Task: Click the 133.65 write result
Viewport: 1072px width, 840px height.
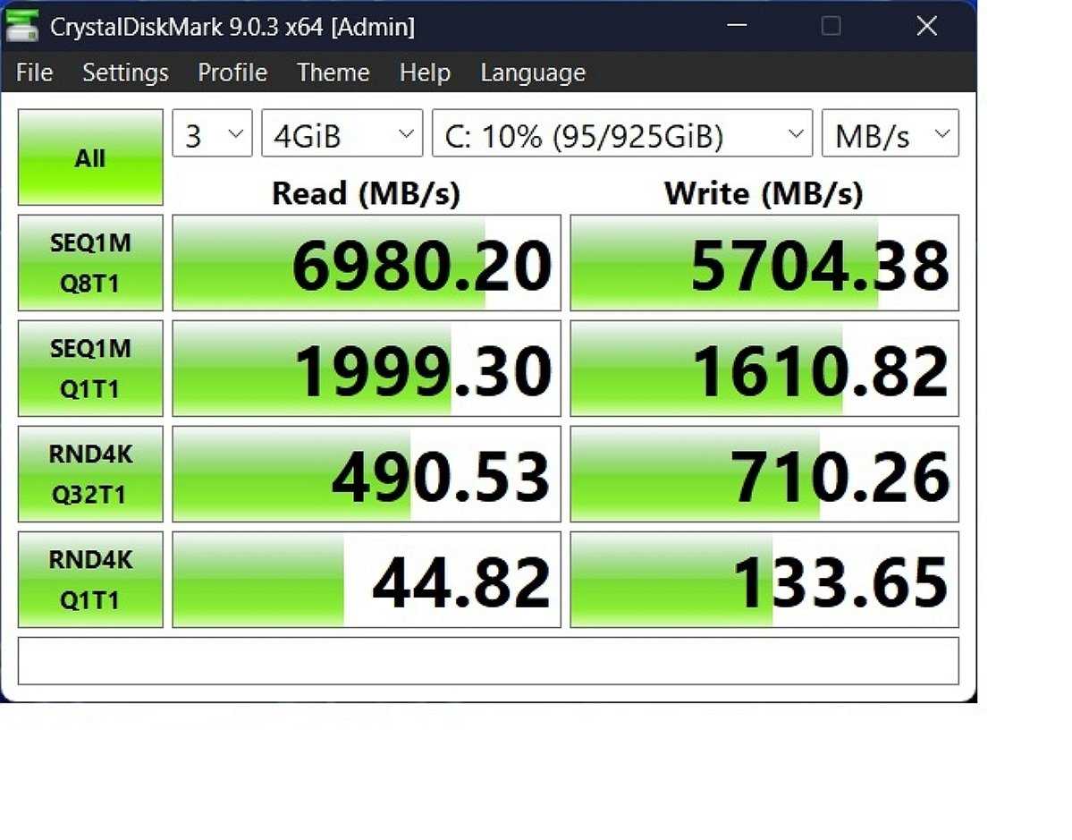Action: click(x=764, y=580)
